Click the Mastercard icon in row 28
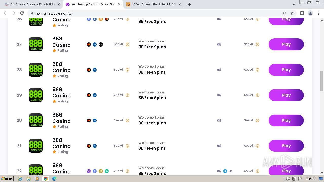The width and height of the screenshot is (324, 182). pyautogui.click(x=89, y=70)
